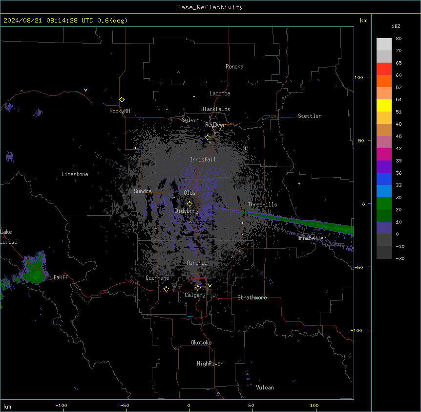The height and width of the screenshot is (412, 421).
Task: Click the RedDeer city label
Action: coord(215,125)
